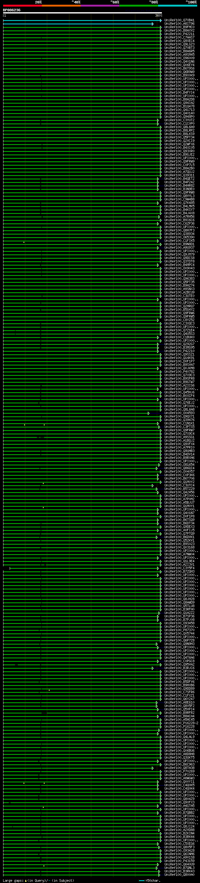Select hit label UniRef100_Q42456

click(x=179, y=492)
